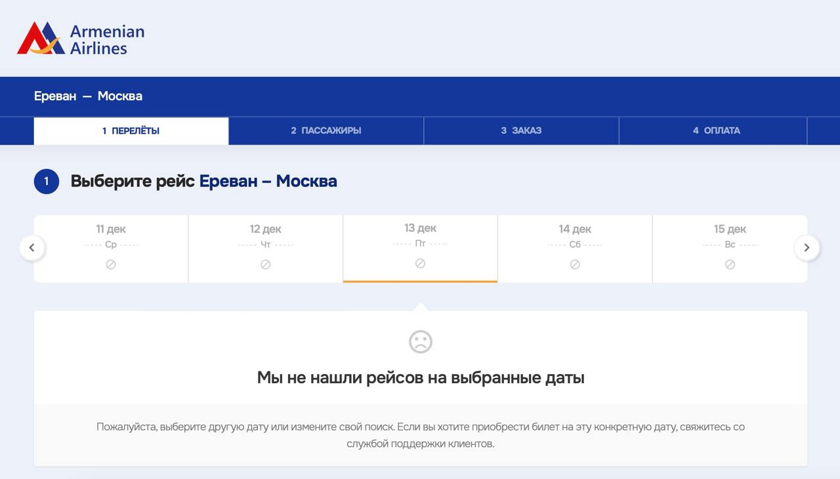Click the unavailable icon under 15 дек
Screen dimensions: 840x479
click(730, 264)
